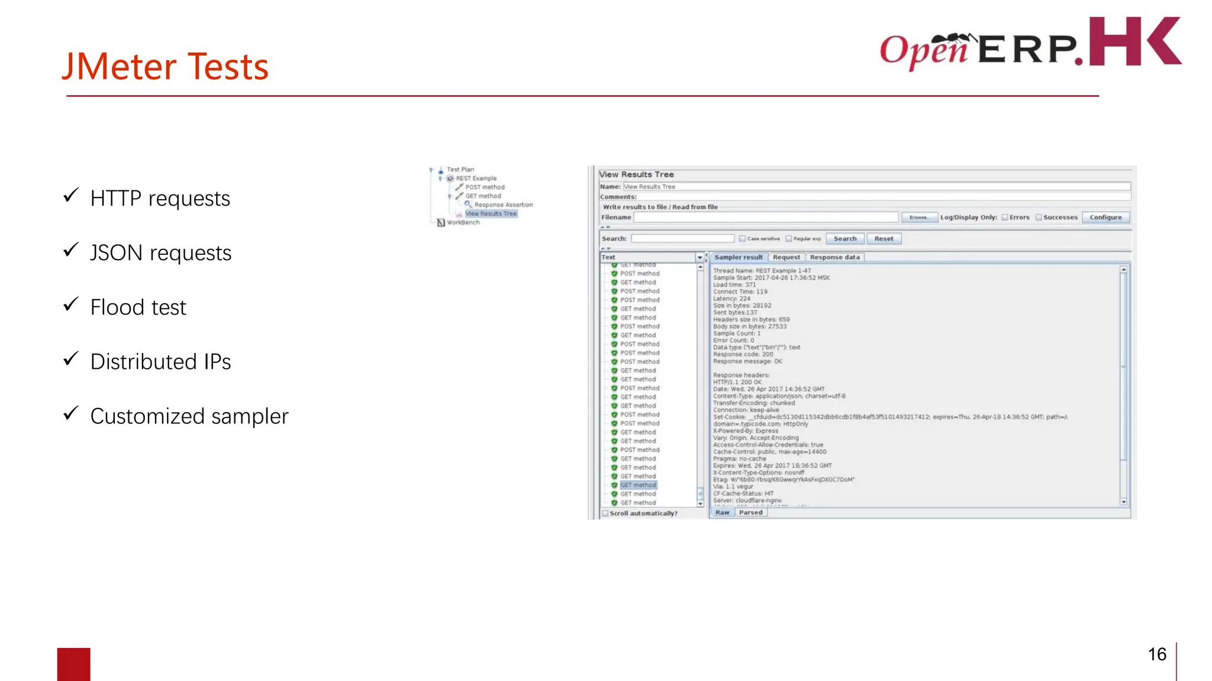The width and height of the screenshot is (1212, 681).
Task: Click results list scroll-down arrow
Action: (700, 504)
